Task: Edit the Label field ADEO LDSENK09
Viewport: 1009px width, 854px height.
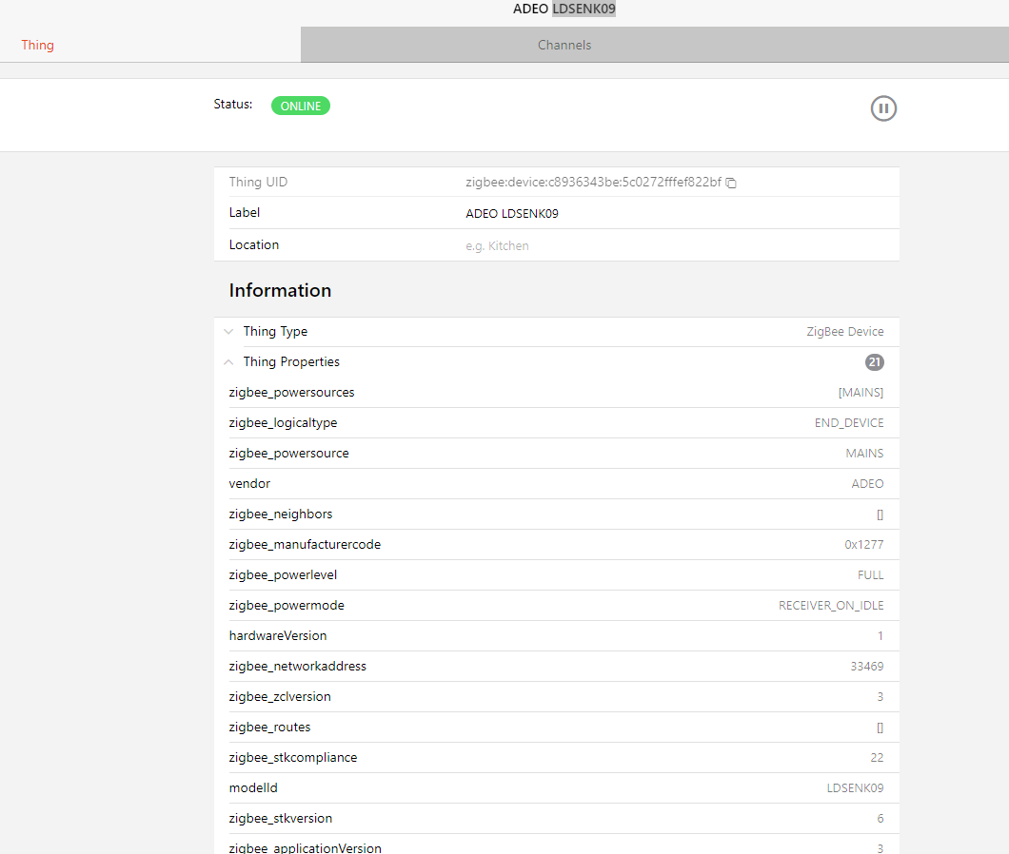Action: [683, 213]
